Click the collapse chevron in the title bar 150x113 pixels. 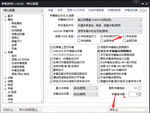[136, 2]
